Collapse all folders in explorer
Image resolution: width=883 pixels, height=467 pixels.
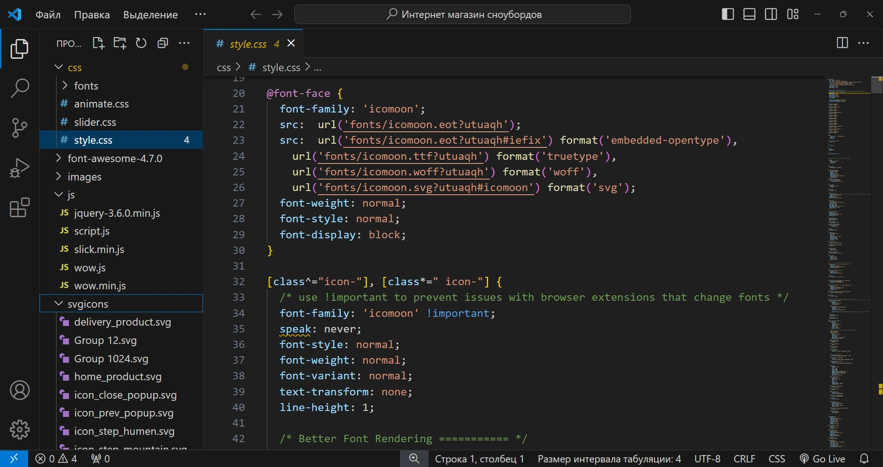point(163,43)
